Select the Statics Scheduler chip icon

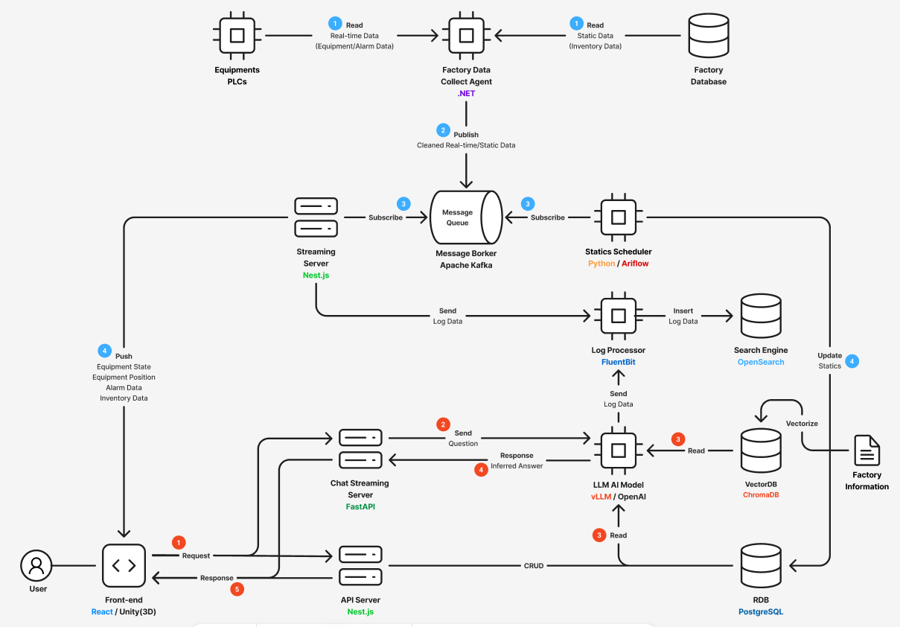pos(619,217)
